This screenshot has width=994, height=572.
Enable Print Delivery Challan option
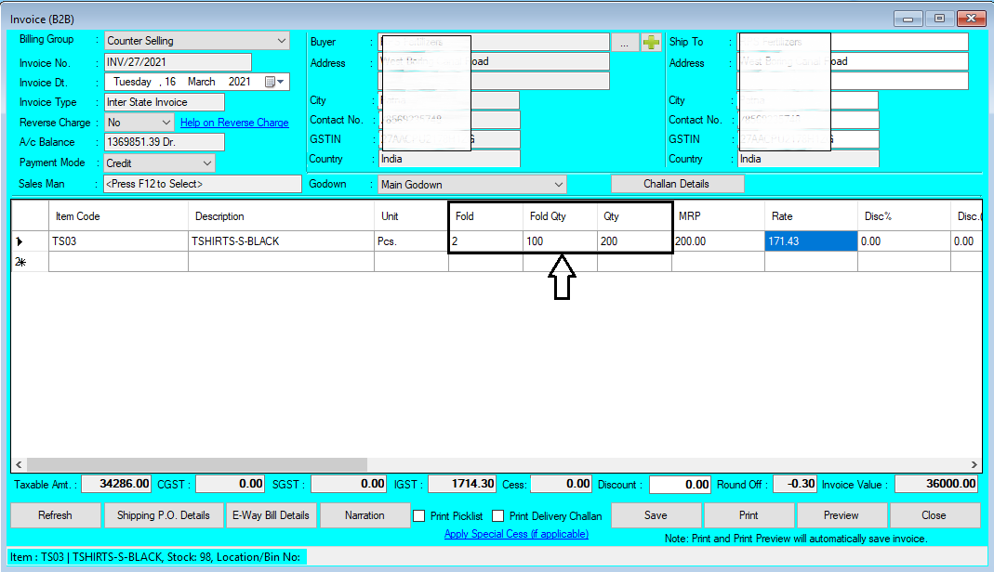[497, 515]
